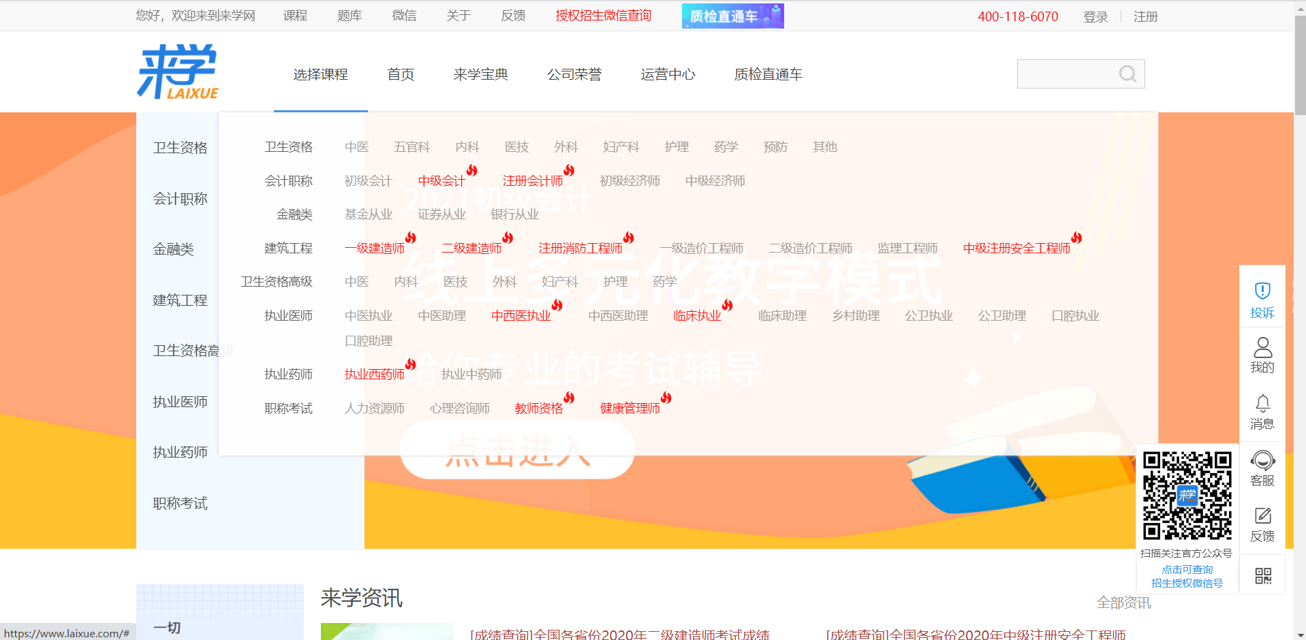The height and width of the screenshot is (640, 1306).
Task: Open the 教师资格 course link
Action: [538, 409]
